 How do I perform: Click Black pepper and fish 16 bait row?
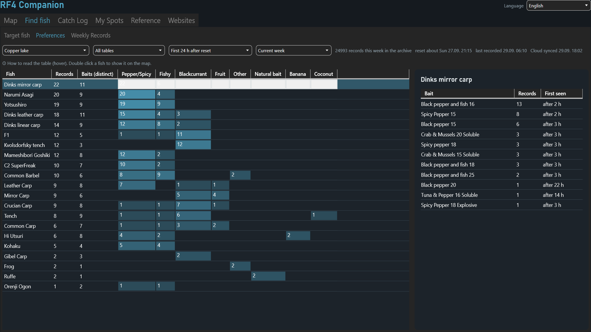click(501, 104)
